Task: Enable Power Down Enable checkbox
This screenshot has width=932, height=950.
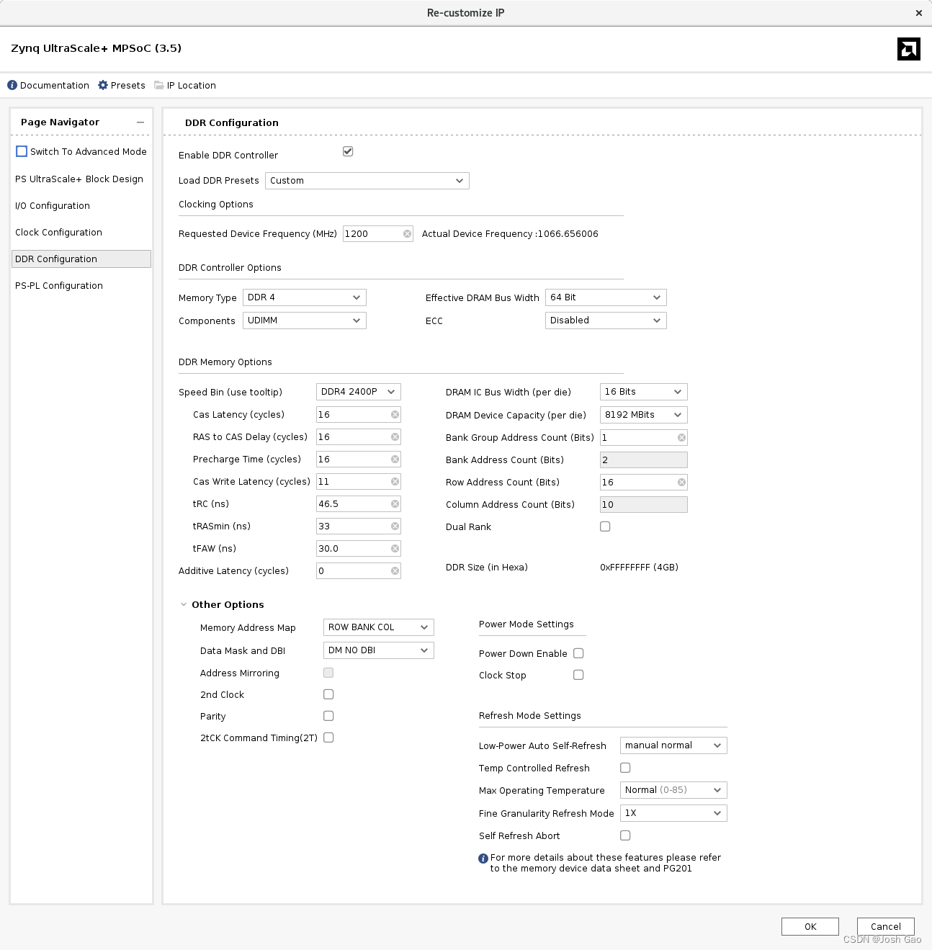Action: pos(578,653)
